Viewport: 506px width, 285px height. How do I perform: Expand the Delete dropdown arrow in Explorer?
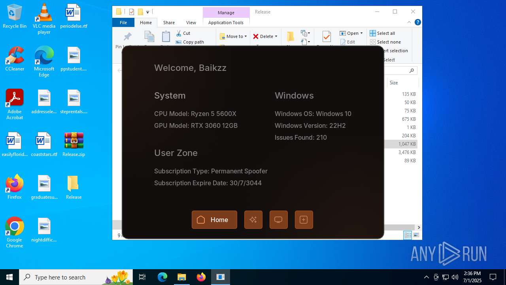tap(276, 36)
